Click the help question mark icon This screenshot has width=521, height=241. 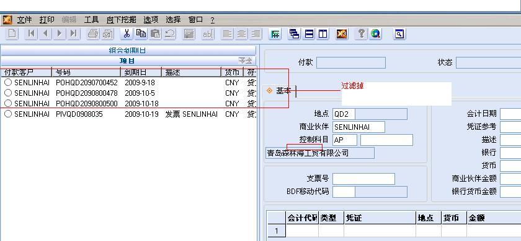(x=361, y=34)
